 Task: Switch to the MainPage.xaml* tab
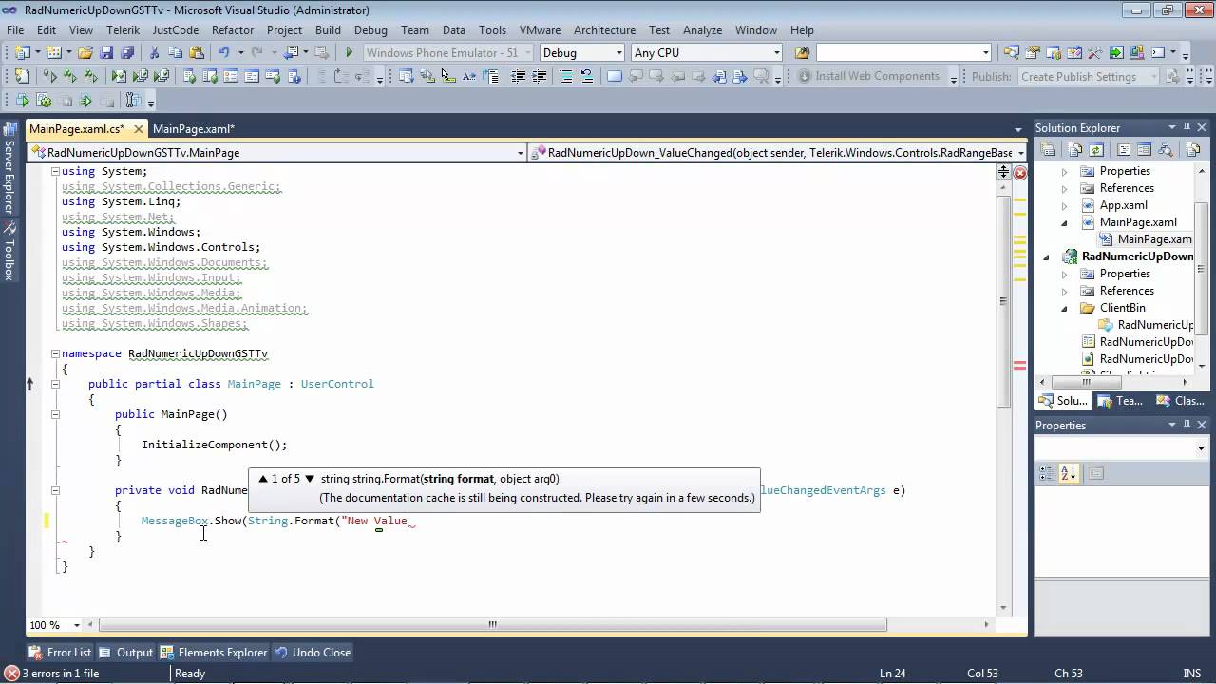click(194, 129)
